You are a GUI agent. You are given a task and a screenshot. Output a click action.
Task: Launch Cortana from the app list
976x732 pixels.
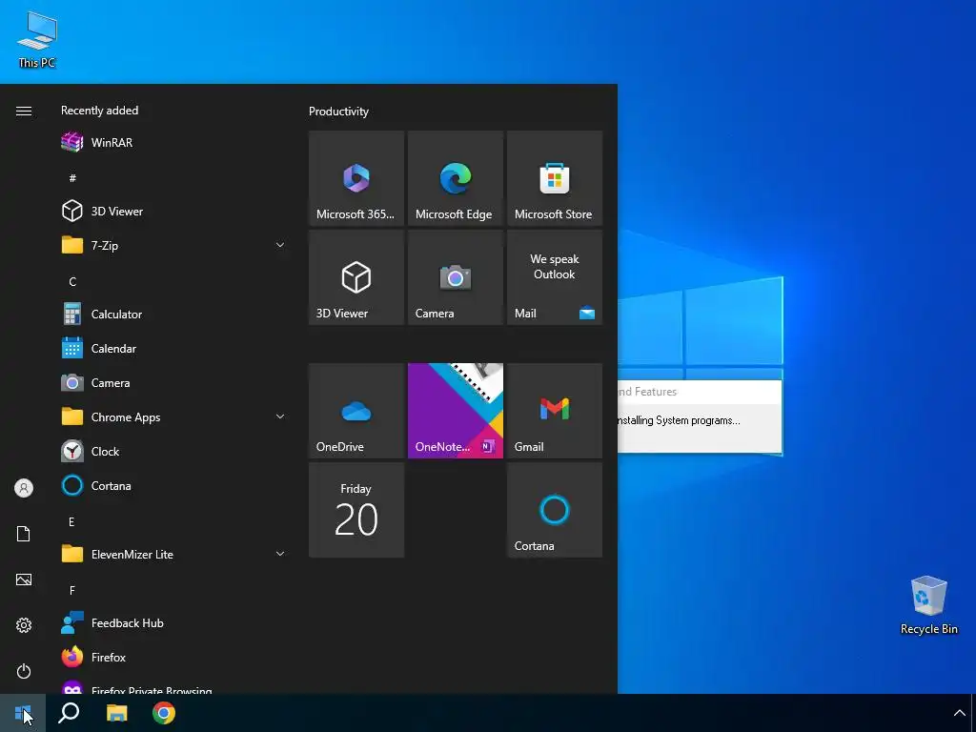point(174,485)
